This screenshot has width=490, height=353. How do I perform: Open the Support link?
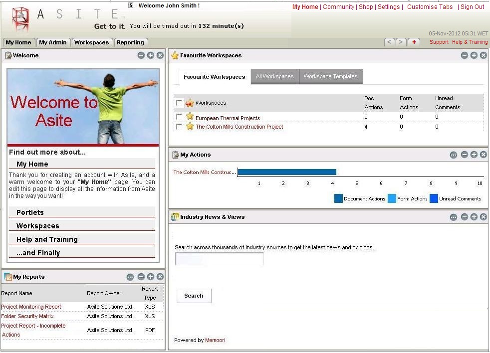[439, 42]
